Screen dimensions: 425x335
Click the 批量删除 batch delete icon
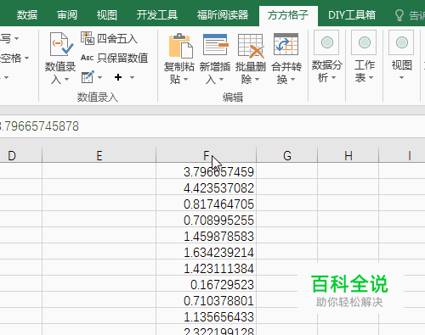251,45
